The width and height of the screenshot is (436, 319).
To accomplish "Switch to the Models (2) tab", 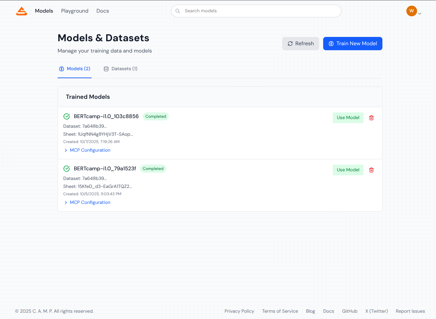I will click(75, 69).
